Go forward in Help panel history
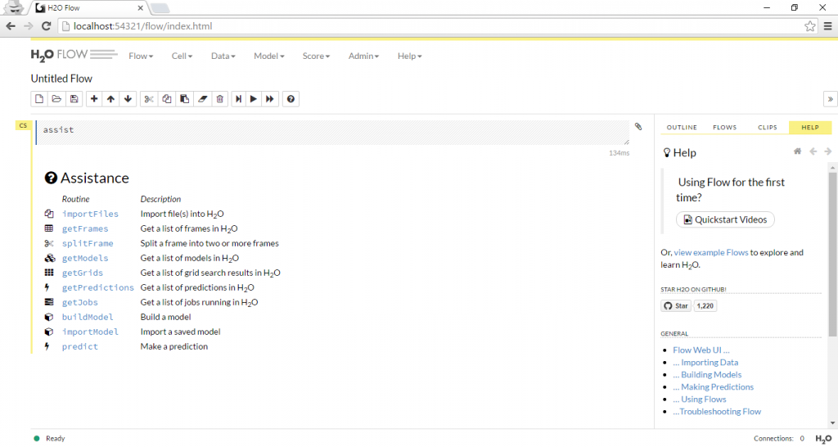The height and width of the screenshot is (447, 838). tap(828, 151)
